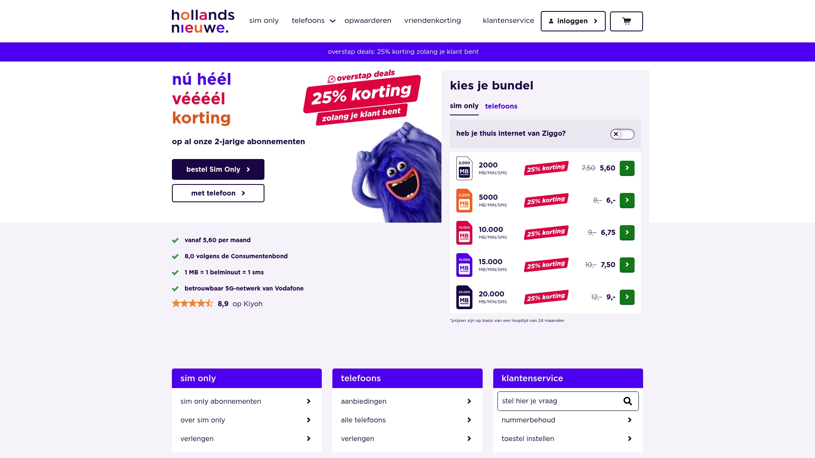Click the 25% korting badge on 2000 bundle
The width and height of the screenshot is (815, 458).
[x=546, y=168]
